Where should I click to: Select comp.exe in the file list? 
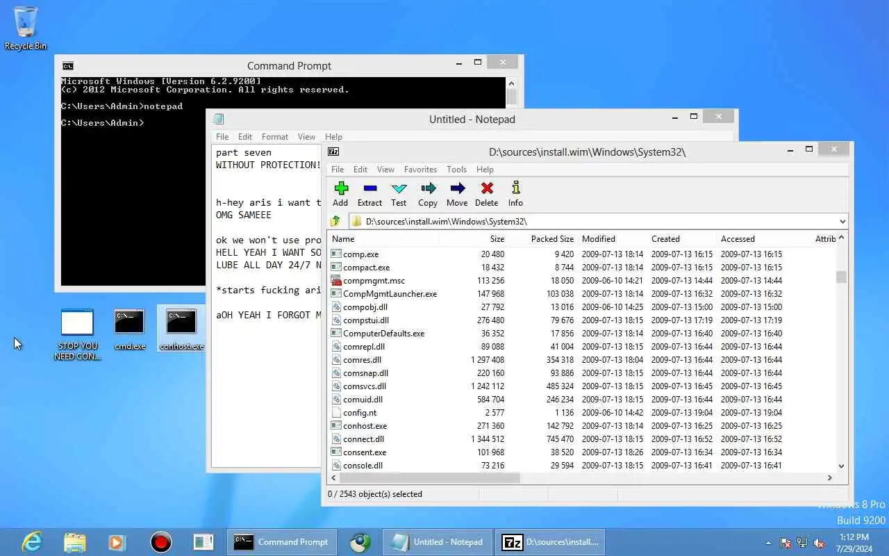[x=360, y=254]
